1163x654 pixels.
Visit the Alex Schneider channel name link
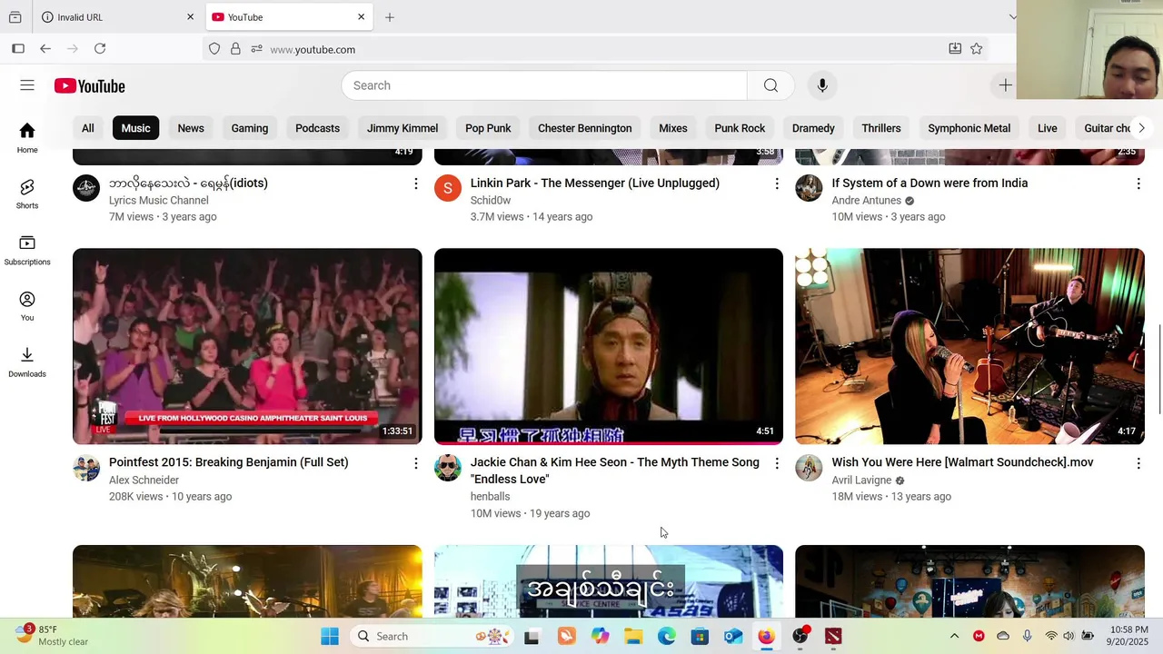tap(144, 480)
